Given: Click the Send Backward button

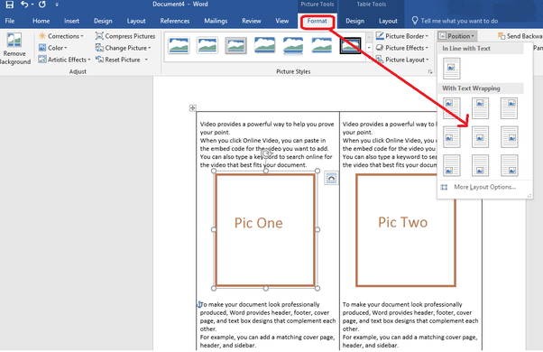Looking at the screenshot, I should 520,36.
